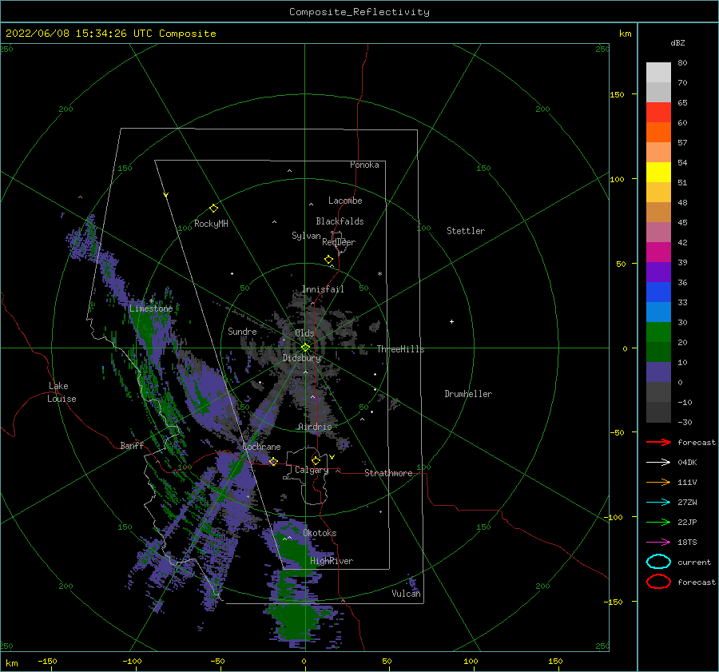Viewport: 719px width, 672px height.
Task: Click the Ponoka city label
Action: (x=364, y=165)
